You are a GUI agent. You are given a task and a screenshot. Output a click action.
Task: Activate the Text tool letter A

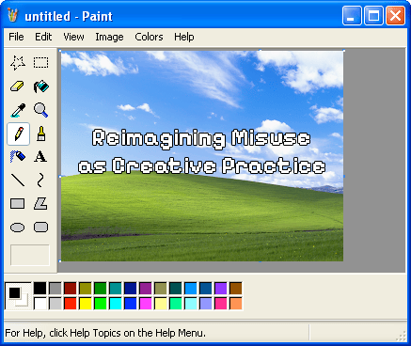pyautogui.click(x=41, y=156)
